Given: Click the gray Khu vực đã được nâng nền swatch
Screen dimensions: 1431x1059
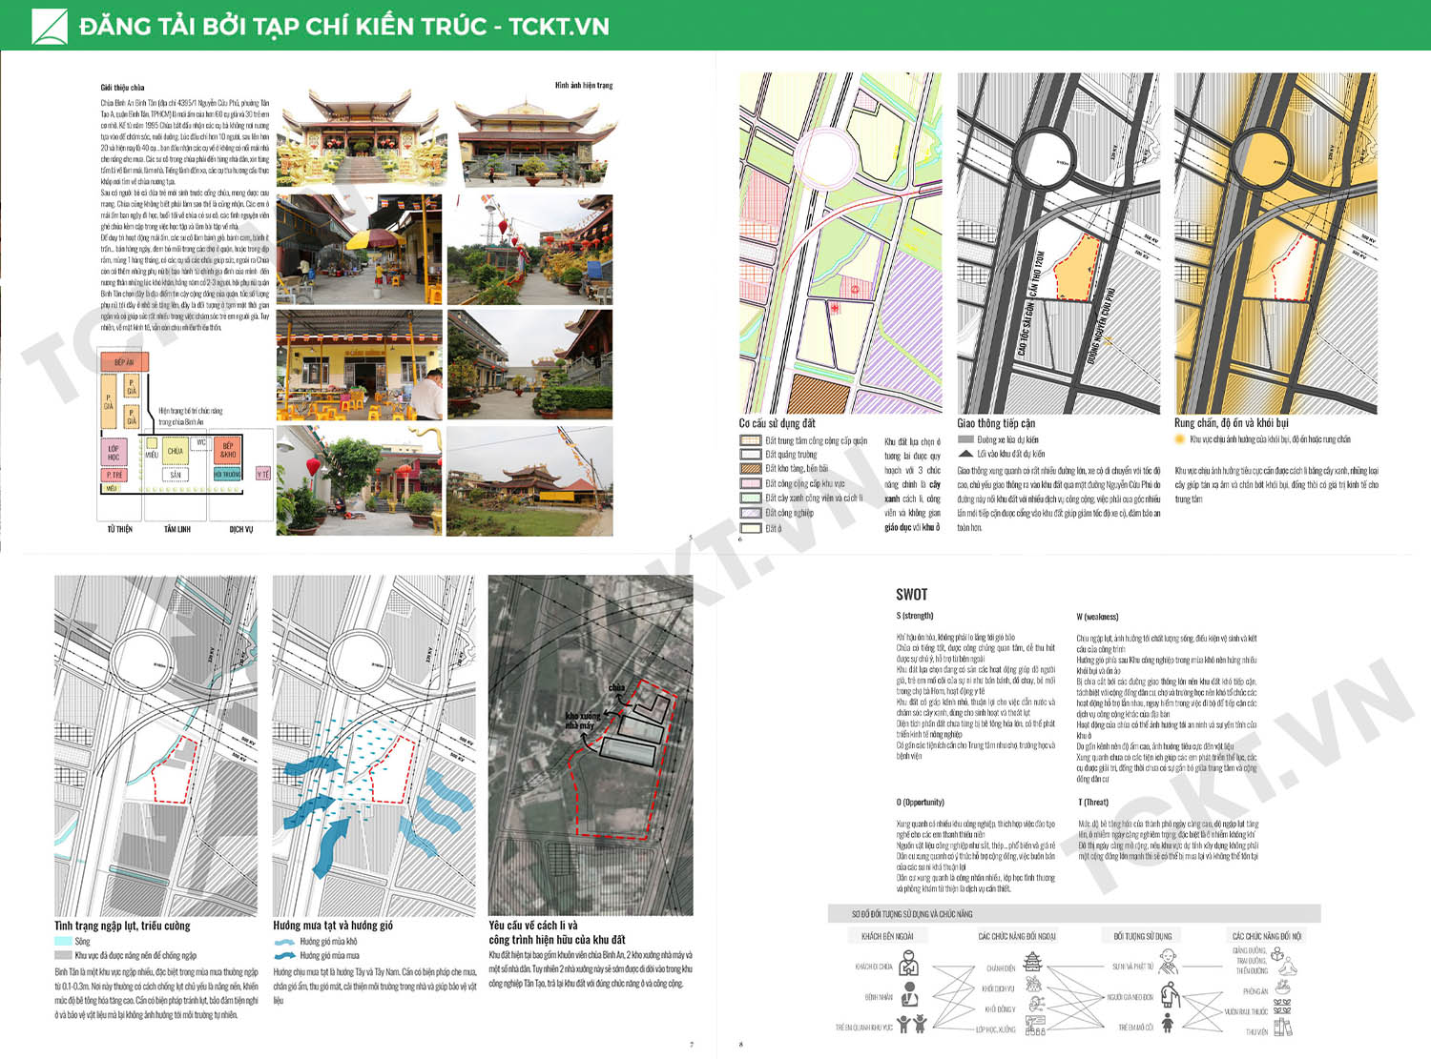Looking at the screenshot, I should pyautogui.click(x=63, y=955).
